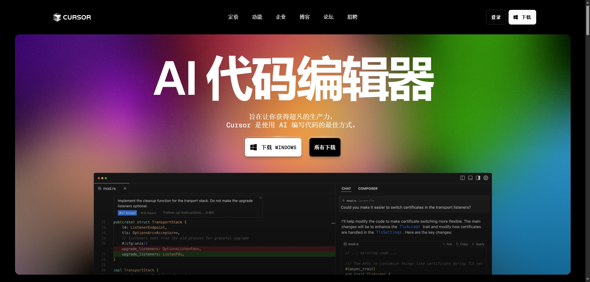Click the Copy icon in code block
Screen dimensions: 590x282
point(462,244)
